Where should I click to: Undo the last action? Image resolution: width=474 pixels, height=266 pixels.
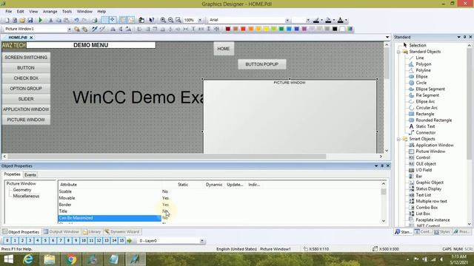click(x=76, y=20)
